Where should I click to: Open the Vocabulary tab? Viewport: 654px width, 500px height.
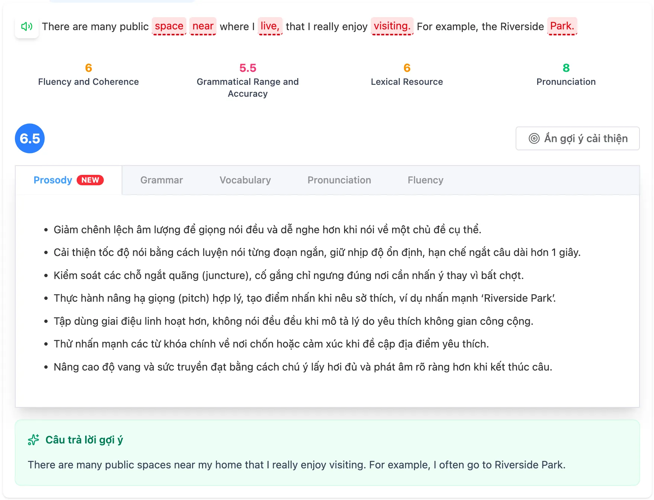pos(245,180)
